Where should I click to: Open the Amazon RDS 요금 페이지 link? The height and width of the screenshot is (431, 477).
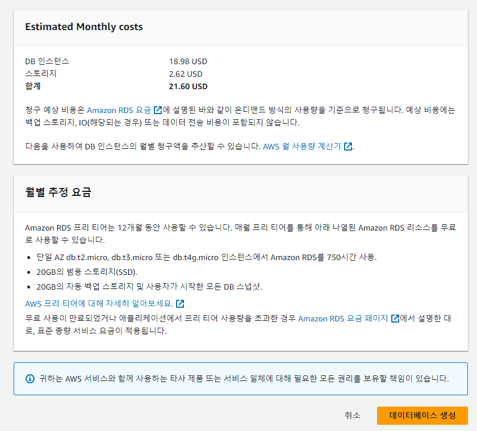[344, 319]
